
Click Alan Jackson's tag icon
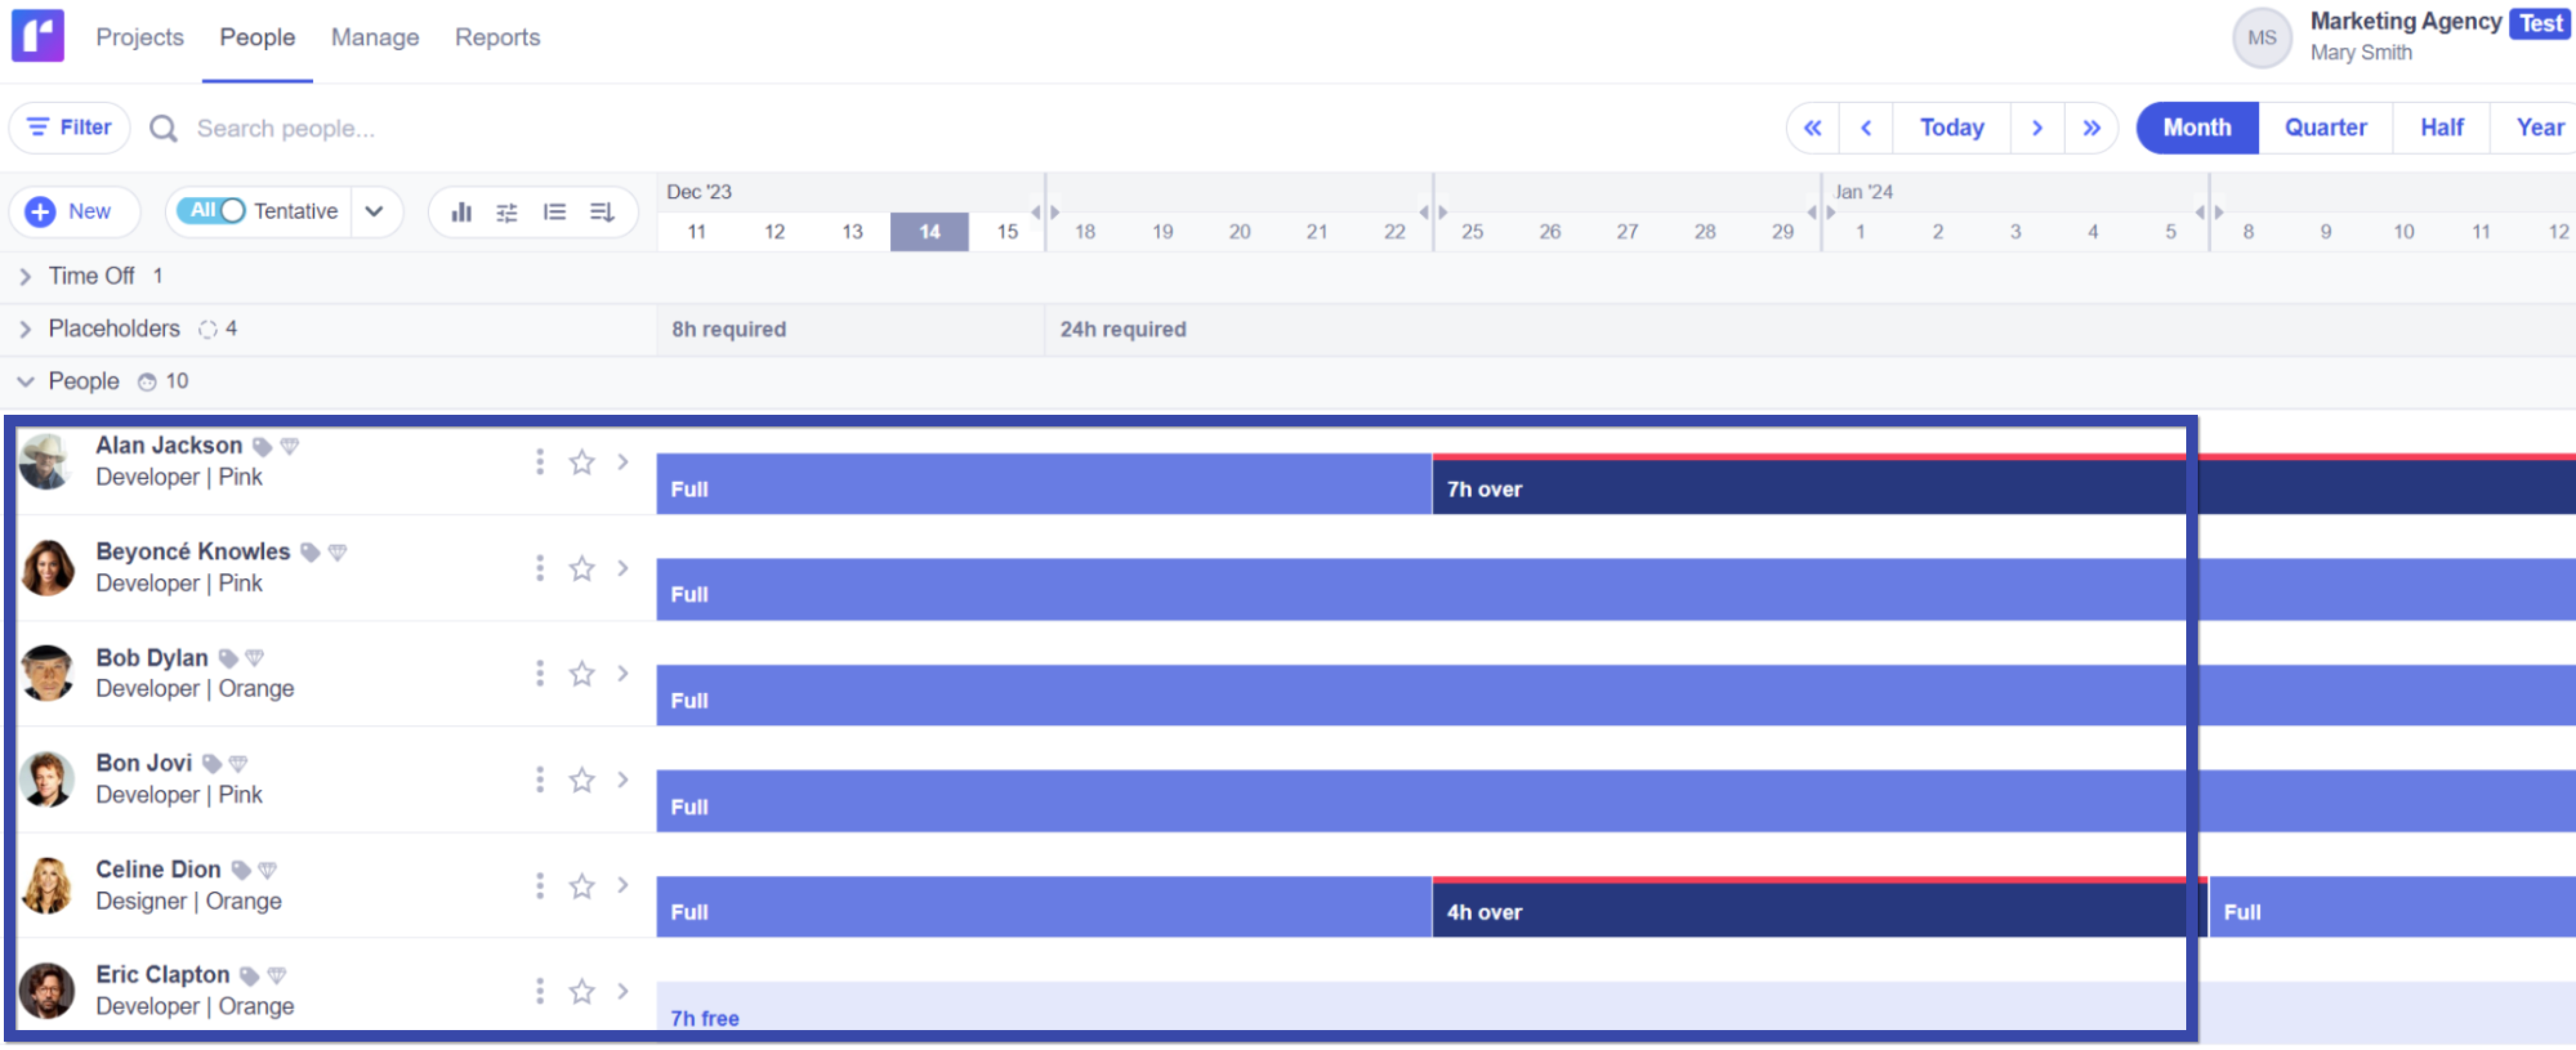262,447
